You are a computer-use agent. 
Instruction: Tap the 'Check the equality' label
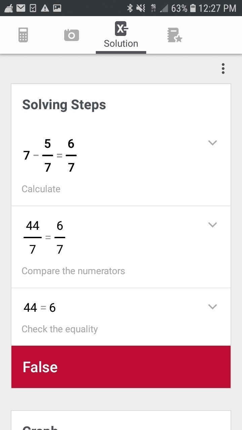coord(60,329)
